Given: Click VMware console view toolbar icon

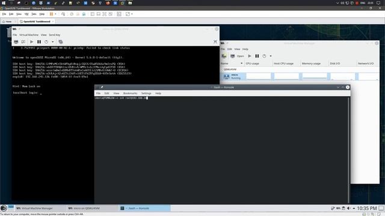Looking at the screenshot, I should [x=119, y=14].
